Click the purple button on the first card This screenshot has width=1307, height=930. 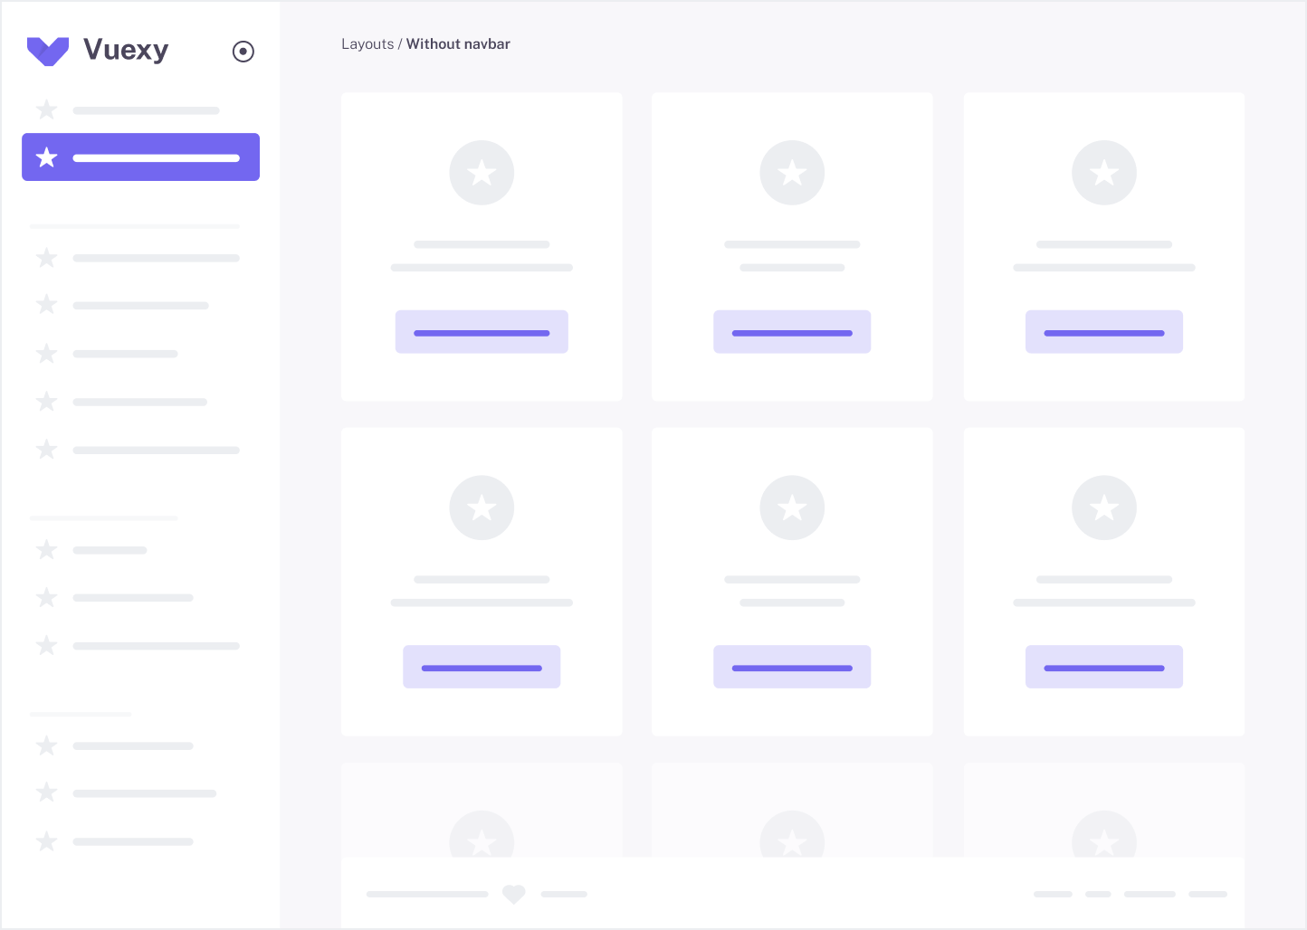click(482, 332)
